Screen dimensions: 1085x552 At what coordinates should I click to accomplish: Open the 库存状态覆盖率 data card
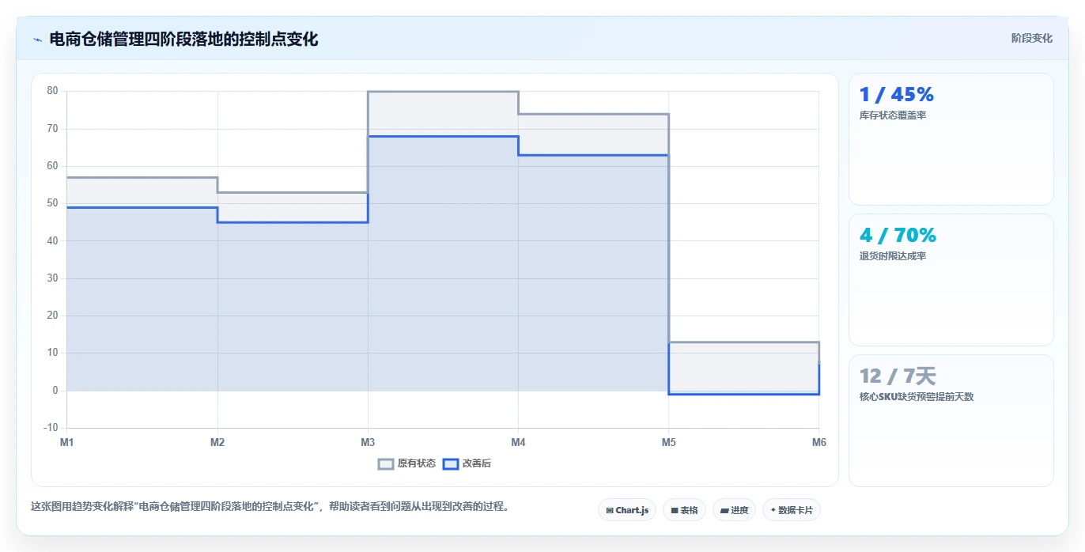(951, 139)
